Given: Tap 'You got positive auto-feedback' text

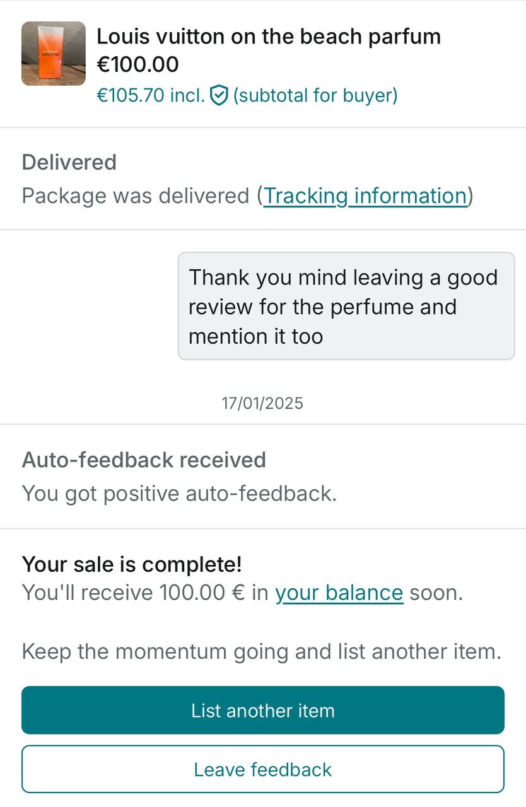Looking at the screenshot, I should 179,494.
